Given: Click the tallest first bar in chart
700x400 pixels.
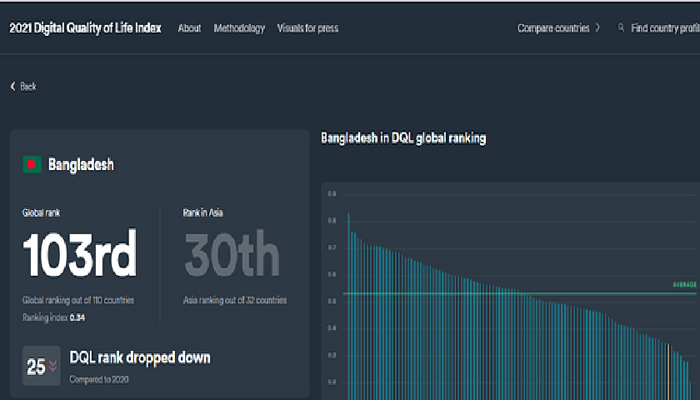Looking at the screenshot, I should click(x=348, y=307).
